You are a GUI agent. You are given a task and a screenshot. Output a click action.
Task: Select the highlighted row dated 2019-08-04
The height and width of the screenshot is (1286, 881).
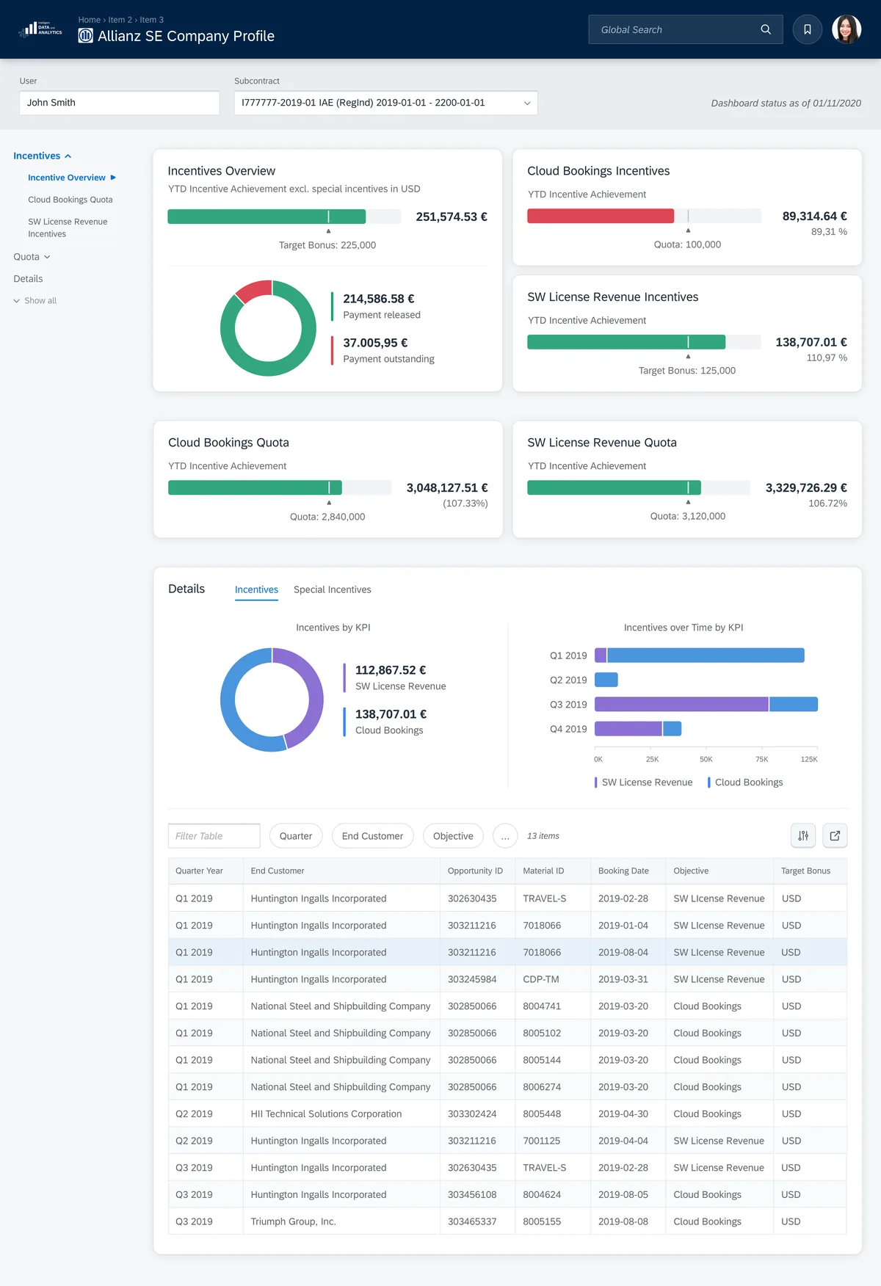[x=507, y=952]
